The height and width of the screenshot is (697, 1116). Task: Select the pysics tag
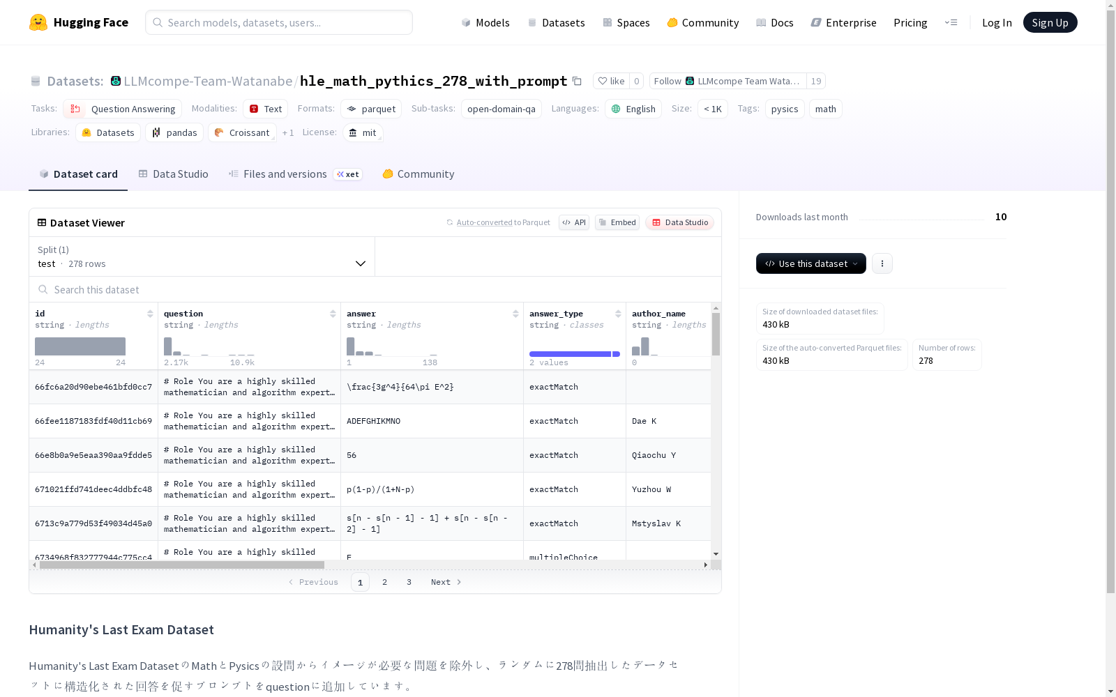785,109
